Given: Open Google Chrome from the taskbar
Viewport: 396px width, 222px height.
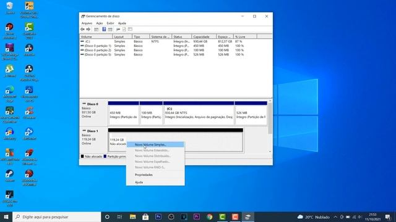Looking at the screenshot, I should click(209, 216).
